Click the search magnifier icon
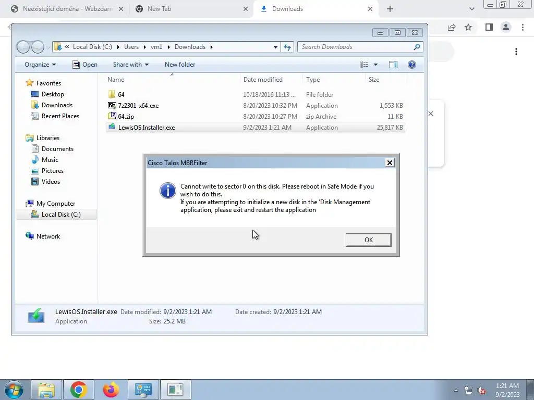The height and width of the screenshot is (400, 534). 417,47
